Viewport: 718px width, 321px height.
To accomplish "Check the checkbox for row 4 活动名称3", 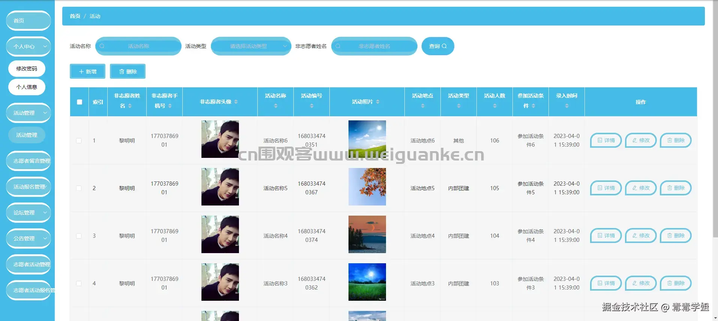I will tap(79, 283).
